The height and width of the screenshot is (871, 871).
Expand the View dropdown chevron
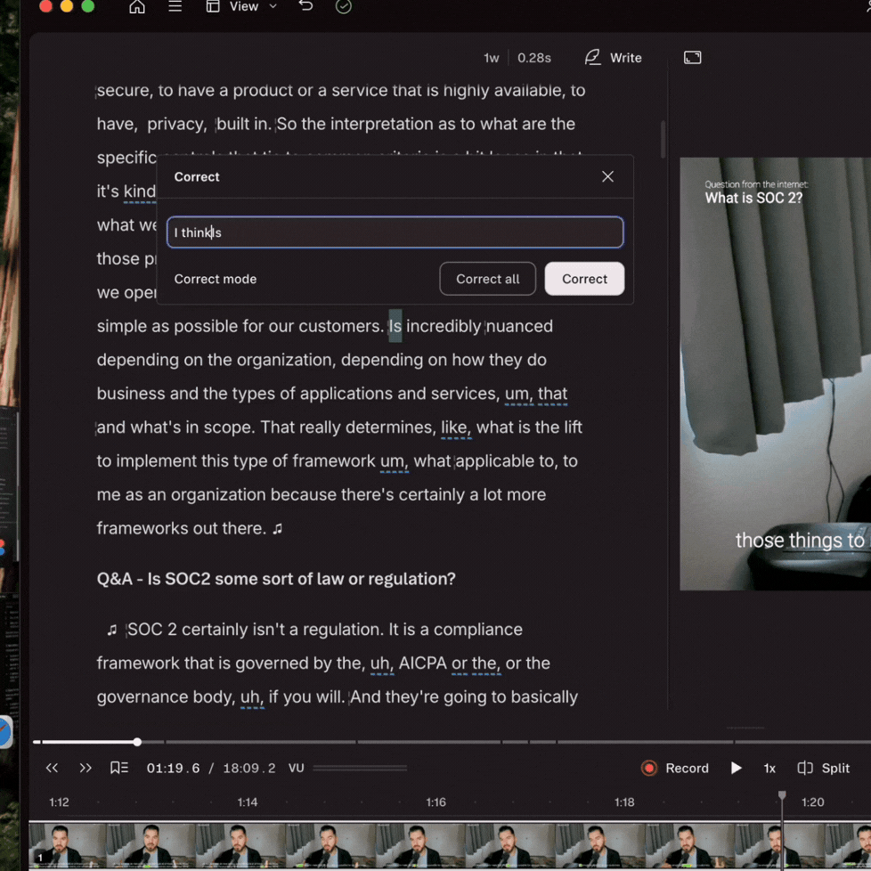(x=273, y=6)
